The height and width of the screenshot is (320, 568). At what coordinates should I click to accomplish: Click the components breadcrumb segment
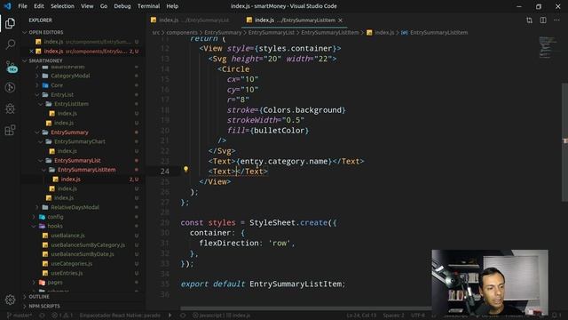pyautogui.click(x=182, y=33)
